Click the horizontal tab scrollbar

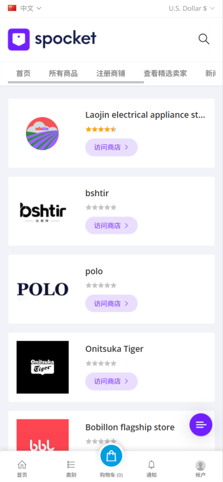tap(76, 82)
